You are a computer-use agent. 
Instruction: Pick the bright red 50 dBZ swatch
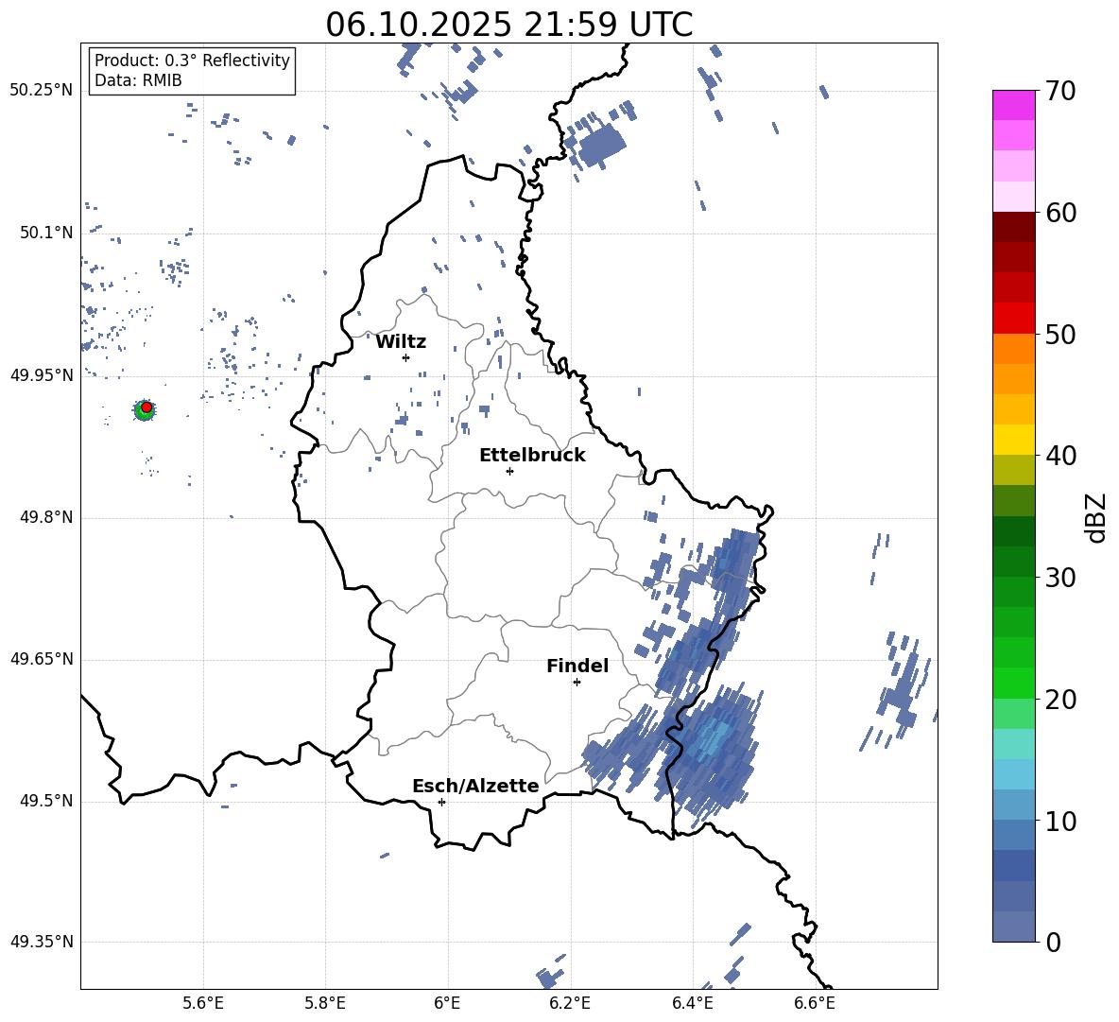click(1013, 319)
